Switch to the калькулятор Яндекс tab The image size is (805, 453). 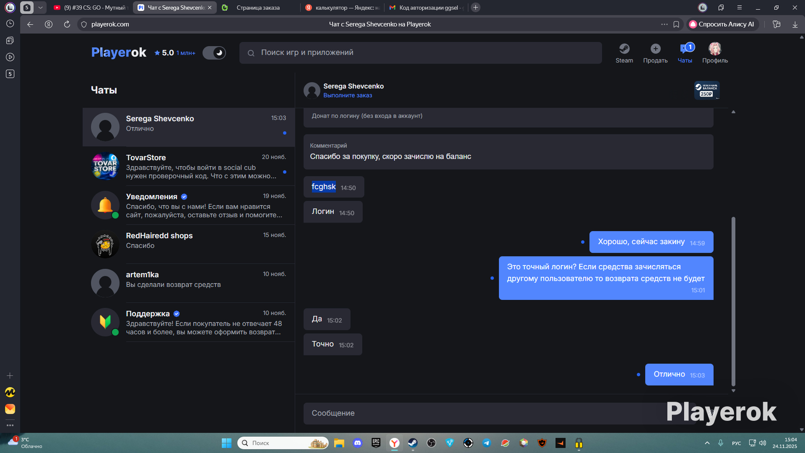(x=342, y=8)
